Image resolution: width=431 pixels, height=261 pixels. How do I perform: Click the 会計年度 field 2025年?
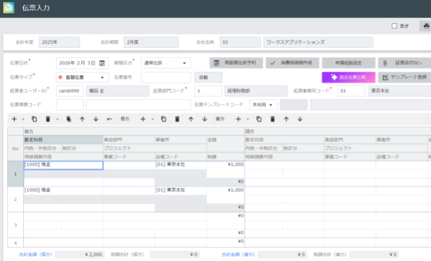coord(59,43)
